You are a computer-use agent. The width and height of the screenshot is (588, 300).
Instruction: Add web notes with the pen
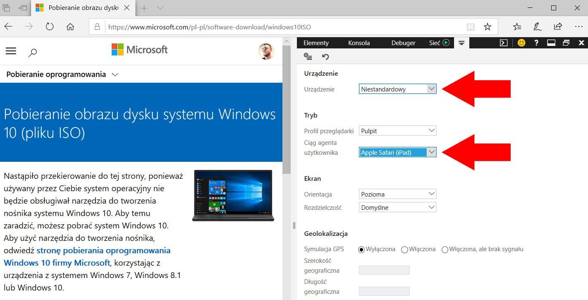coord(537,27)
